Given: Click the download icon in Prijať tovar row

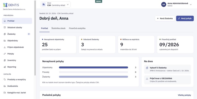Looking at the screenshot, I should (x=147, y=79).
